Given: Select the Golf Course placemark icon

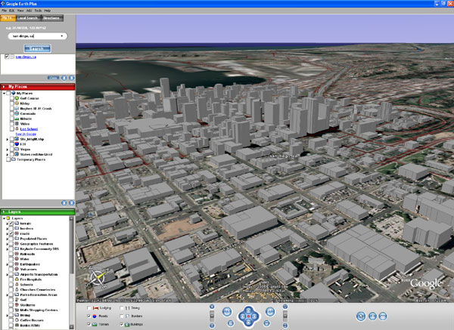Looking at the screenshot, I should point(15,100).
